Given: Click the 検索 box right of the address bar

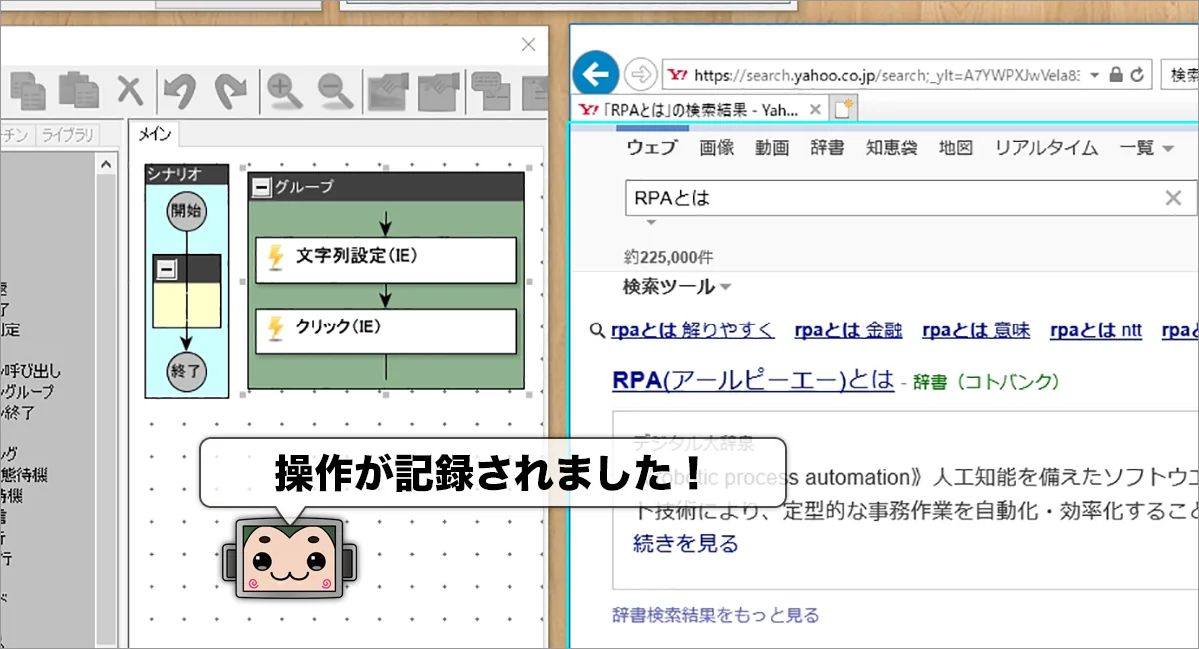Looking at the screenshot, I should coord(1180,75).
